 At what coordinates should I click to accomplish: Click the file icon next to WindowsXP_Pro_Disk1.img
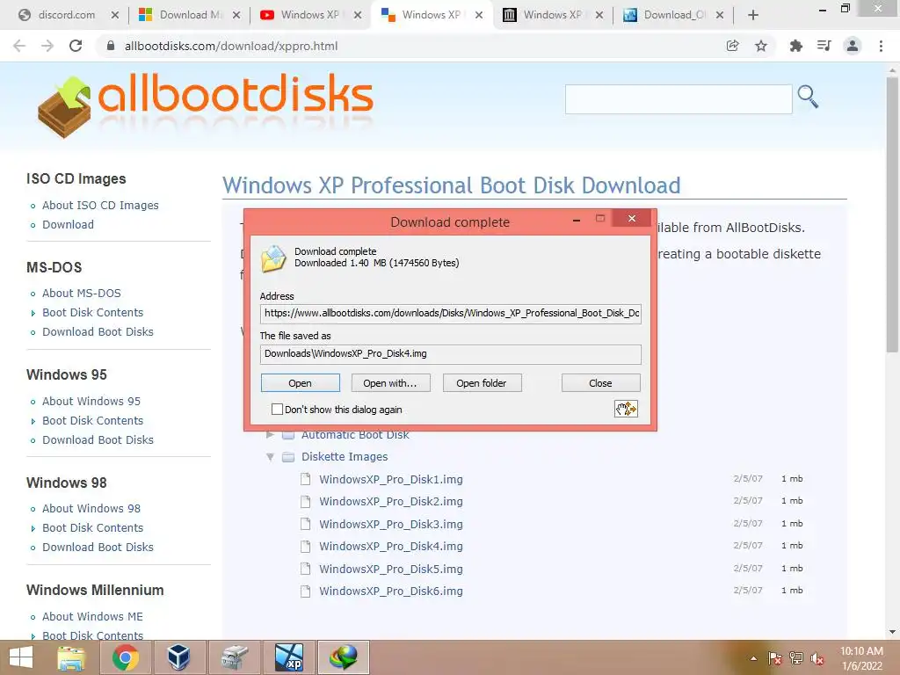306,479
